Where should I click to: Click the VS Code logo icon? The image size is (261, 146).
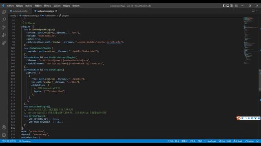coord(3,6)
